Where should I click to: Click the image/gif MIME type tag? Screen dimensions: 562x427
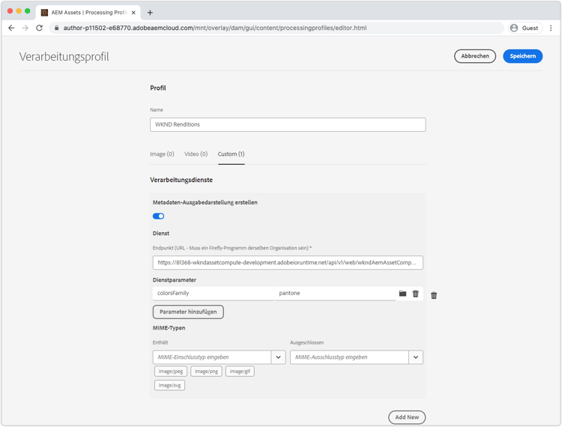(x=240, y=371)
